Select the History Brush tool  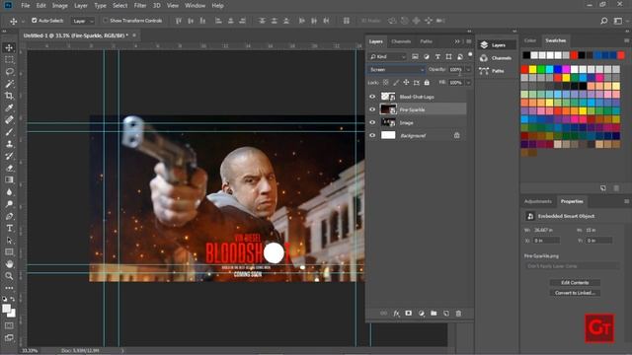[x=9, y=156]
